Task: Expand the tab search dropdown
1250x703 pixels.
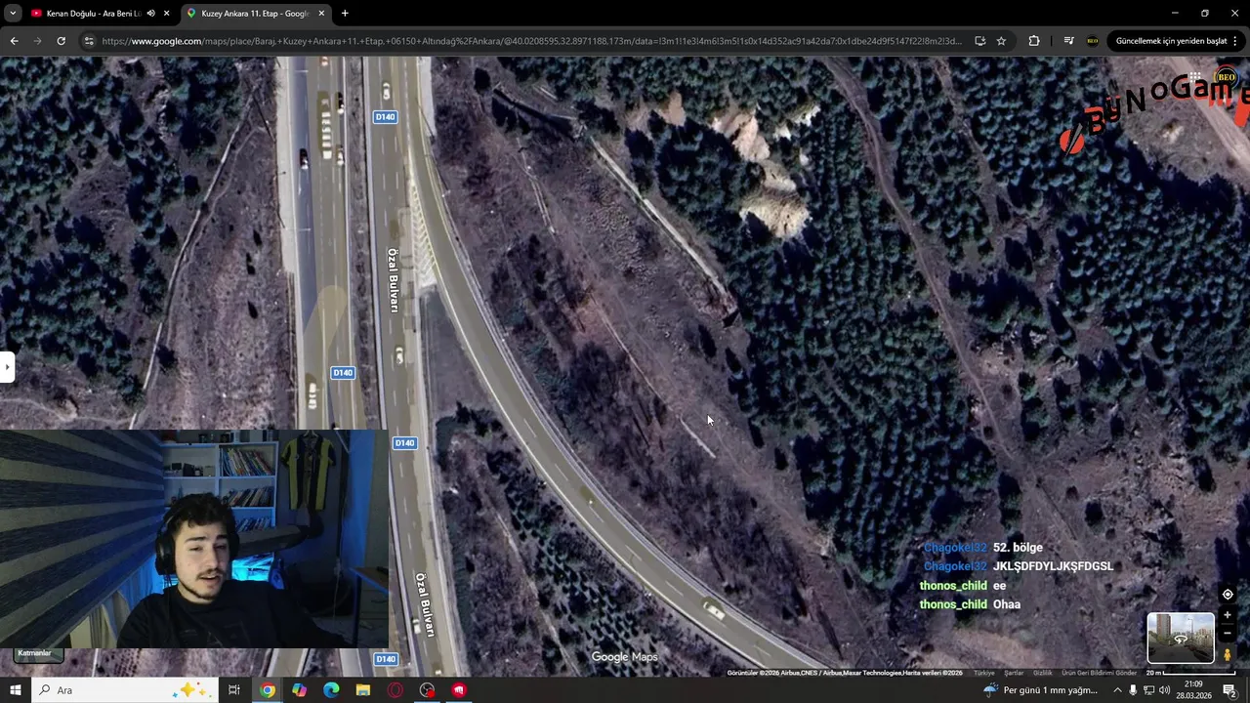Action: (13, 14)
